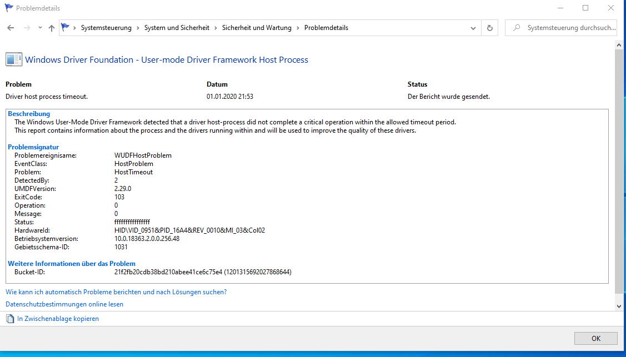Viewport: 626px width, 357px height.
Task: Click the Gebietsschema-ID value 1031
Action: 121,247
